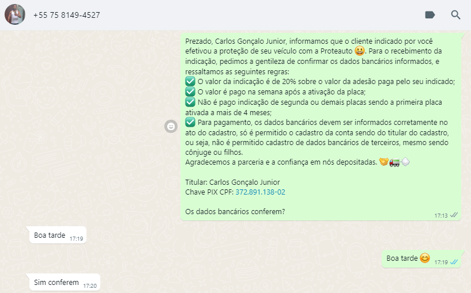Click the truck emoji in the message
The image size is (471, 293).
[394, 162]
